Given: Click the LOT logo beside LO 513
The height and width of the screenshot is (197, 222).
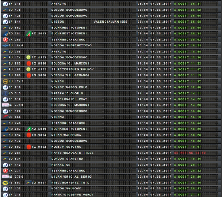Looking at the screenshot, I should click(5, 93).
